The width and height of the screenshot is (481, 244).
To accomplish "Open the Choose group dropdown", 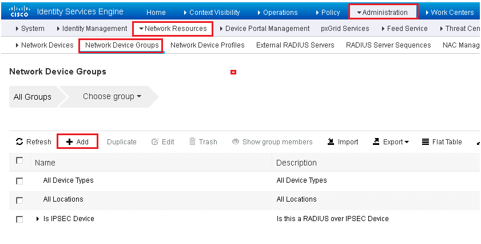I will pyautogui.click(x=112, y=96).
